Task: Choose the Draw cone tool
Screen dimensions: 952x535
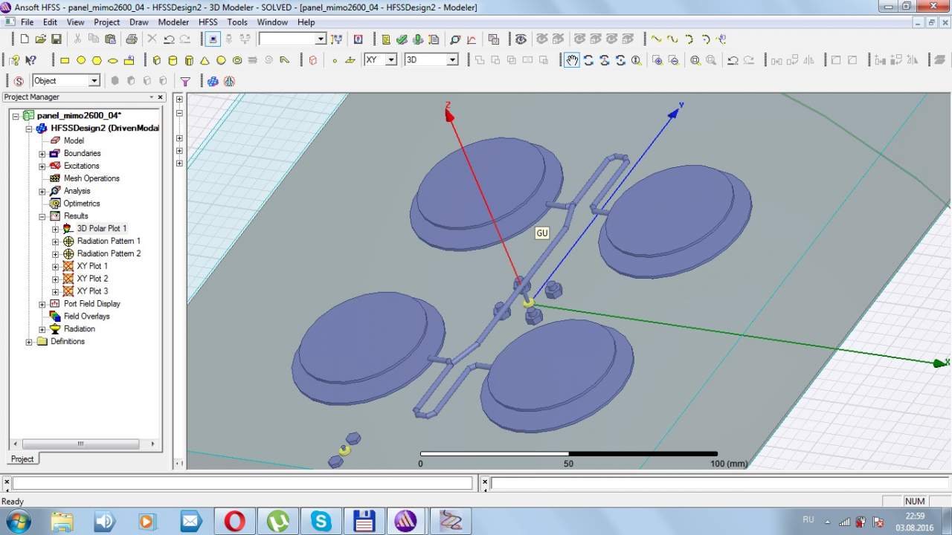Action: coord(205,60)
